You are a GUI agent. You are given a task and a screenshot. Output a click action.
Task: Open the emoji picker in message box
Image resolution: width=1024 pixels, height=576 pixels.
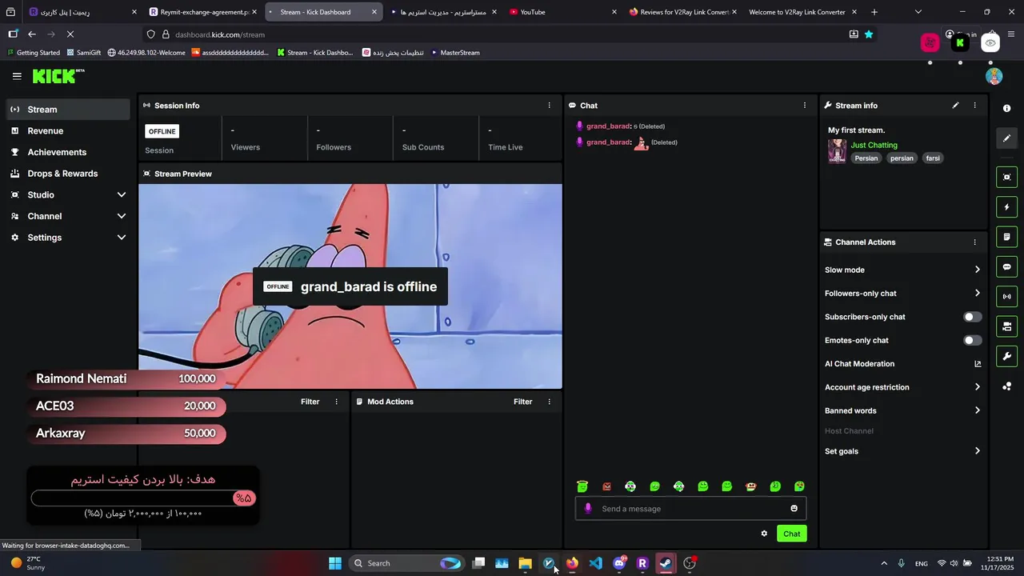(x=794, y=509)
